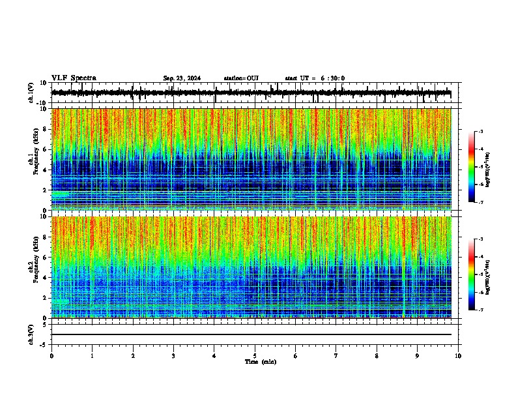516x399 pixels.
Task: Click the "6" kHz tick on ch.2 frequency axis
Action: coord(46,258)
